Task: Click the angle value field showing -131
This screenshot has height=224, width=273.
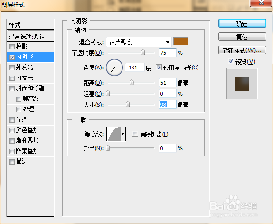Action: (x=135, y=68)
